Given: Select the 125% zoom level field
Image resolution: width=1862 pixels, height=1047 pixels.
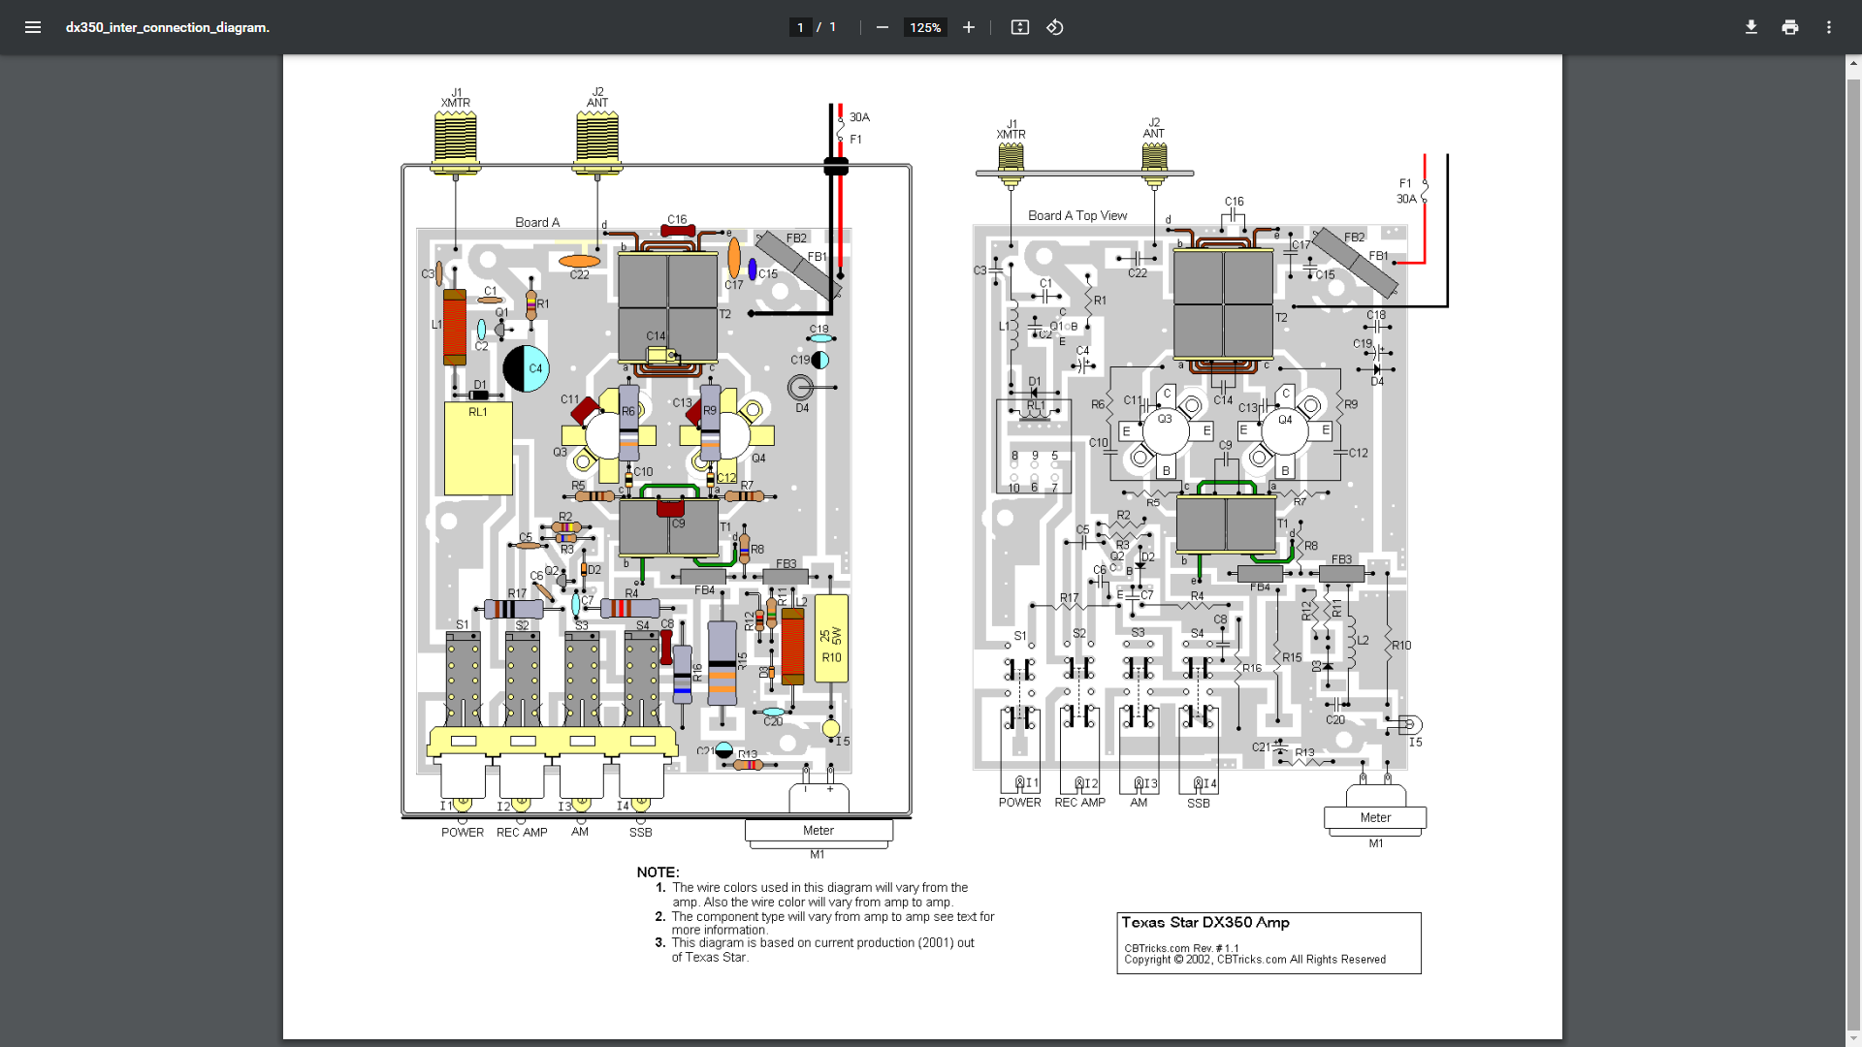Looking at the screenshot, I should click(925, 27).
